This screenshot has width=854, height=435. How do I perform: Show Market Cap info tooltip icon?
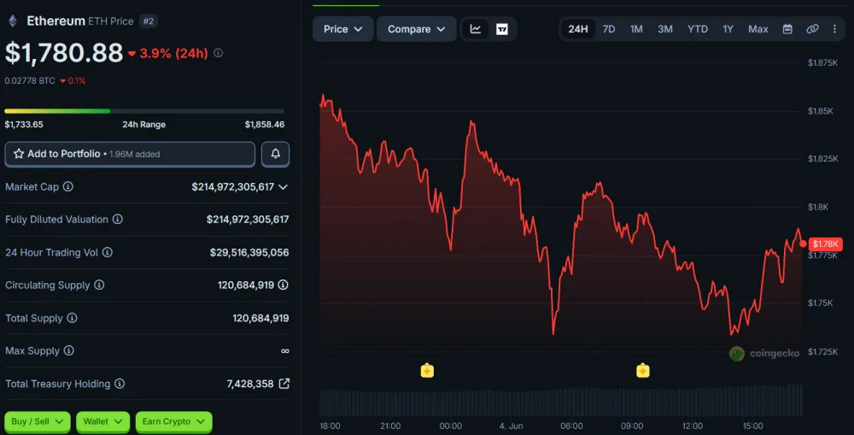coord(68,186)
